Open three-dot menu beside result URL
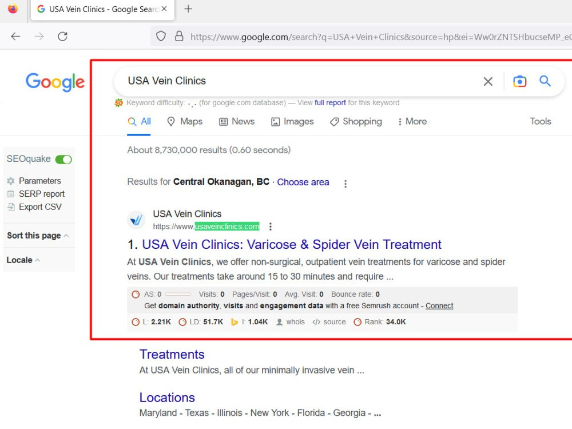 [271, 227]
